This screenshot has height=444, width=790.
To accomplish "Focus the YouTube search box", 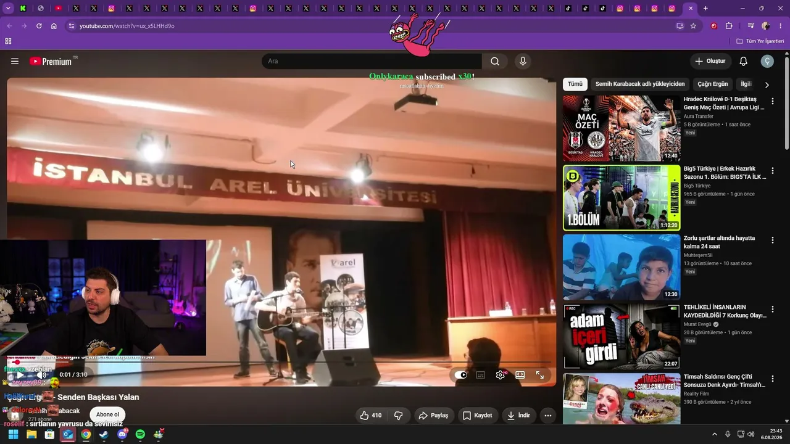I will click(x=372, y=61).
